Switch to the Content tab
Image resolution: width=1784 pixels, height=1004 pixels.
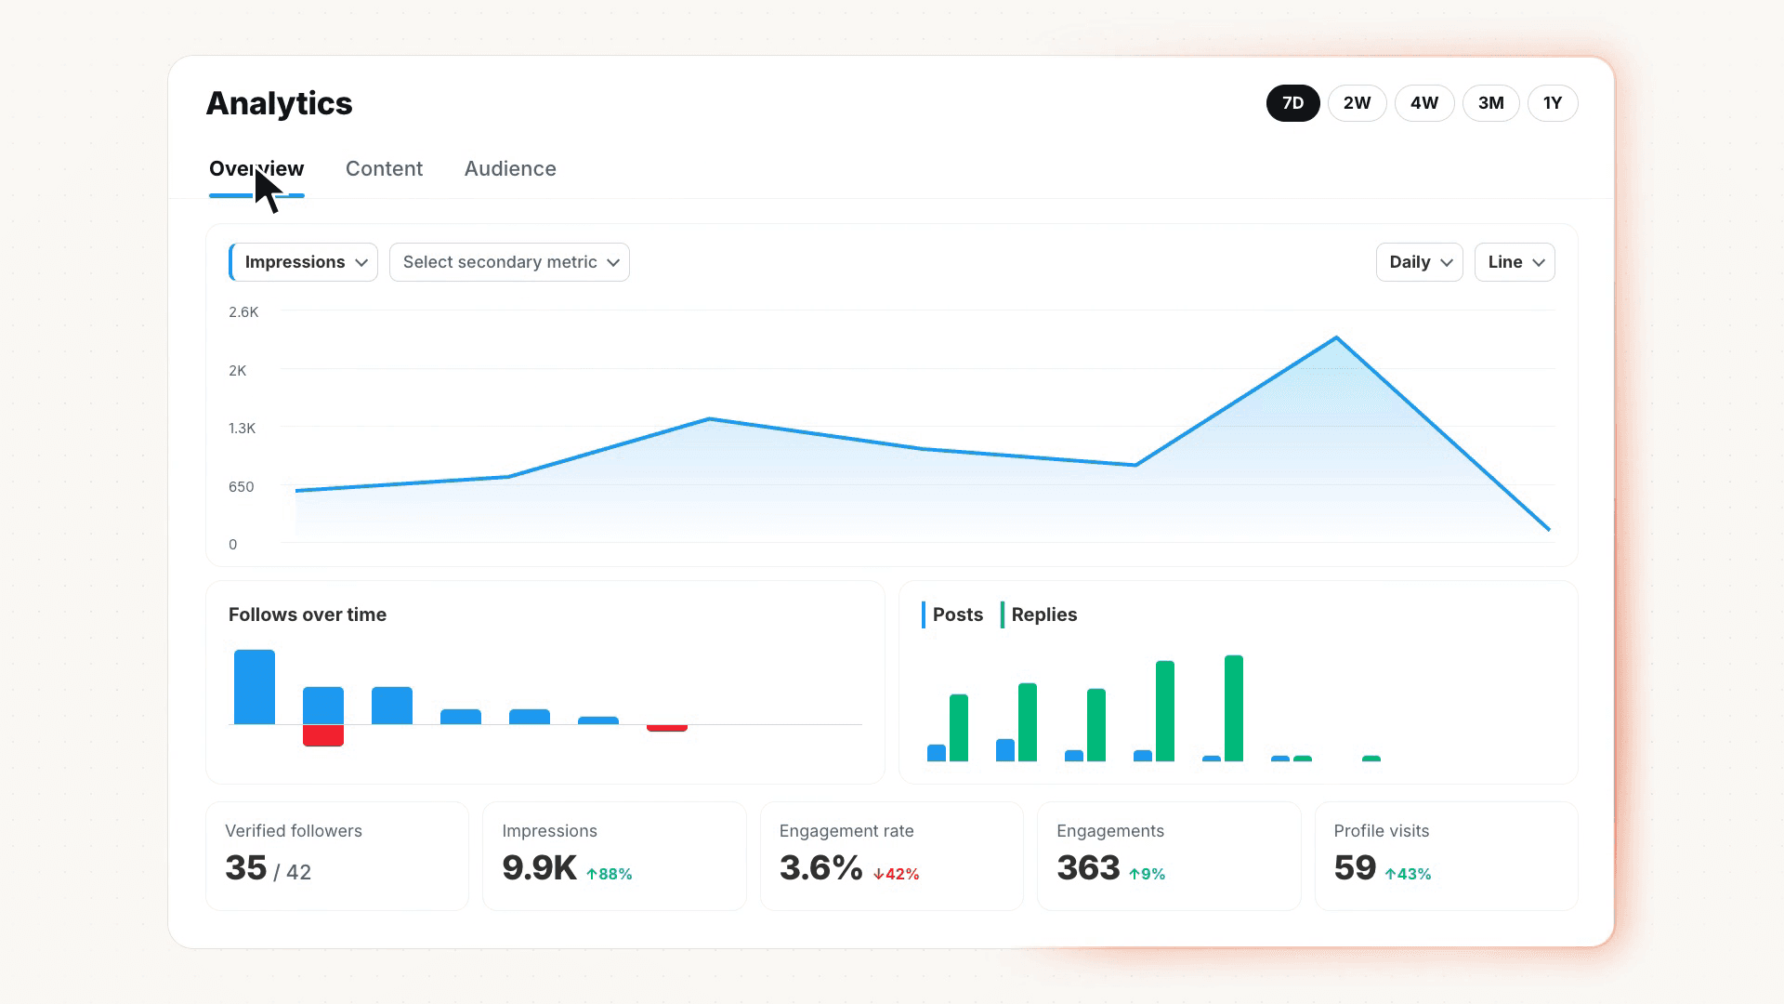[384, 169]
